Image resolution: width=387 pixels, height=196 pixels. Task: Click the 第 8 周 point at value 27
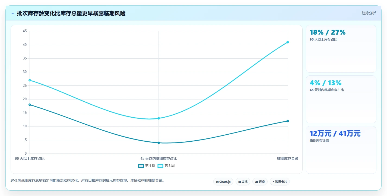(x=30, y=80)
